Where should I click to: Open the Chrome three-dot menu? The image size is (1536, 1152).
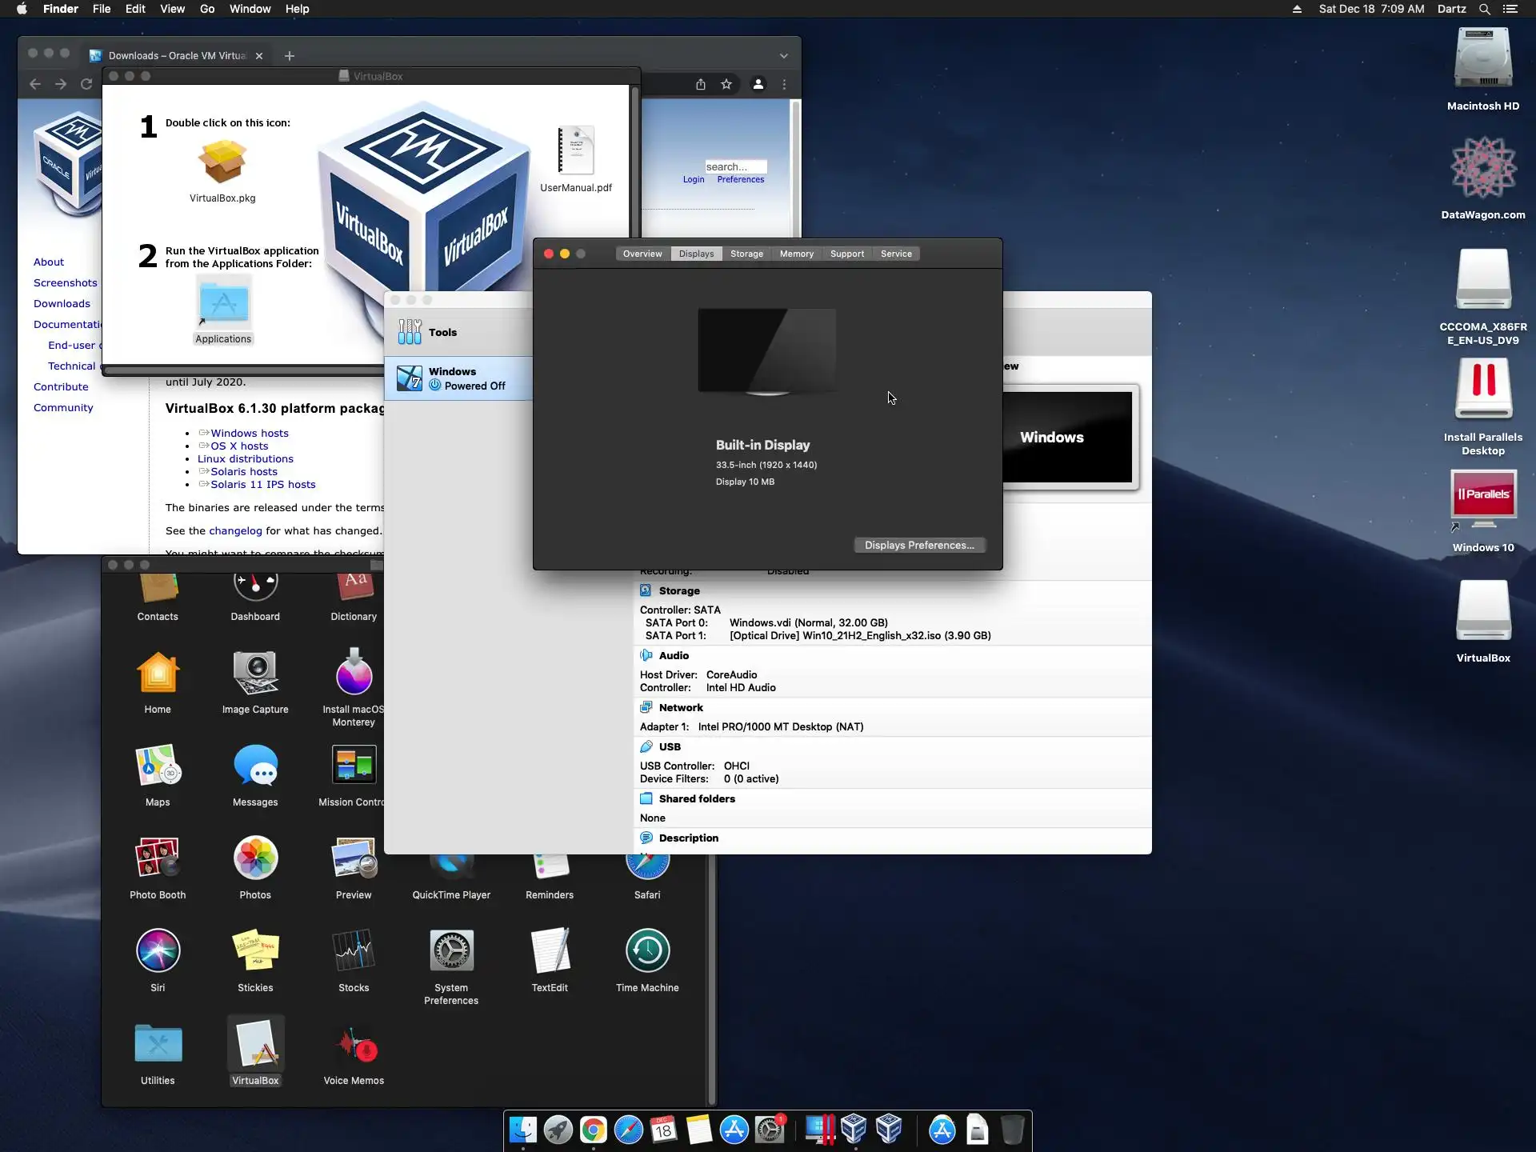point(784,84)
